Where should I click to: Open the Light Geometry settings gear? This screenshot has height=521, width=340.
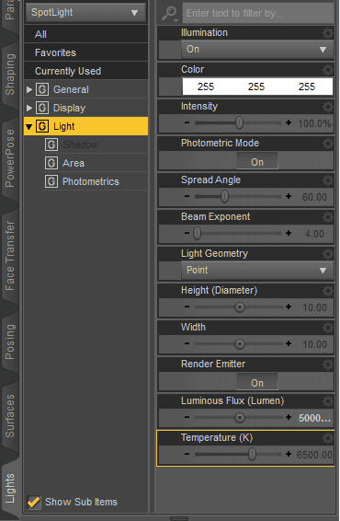point(328,254)
